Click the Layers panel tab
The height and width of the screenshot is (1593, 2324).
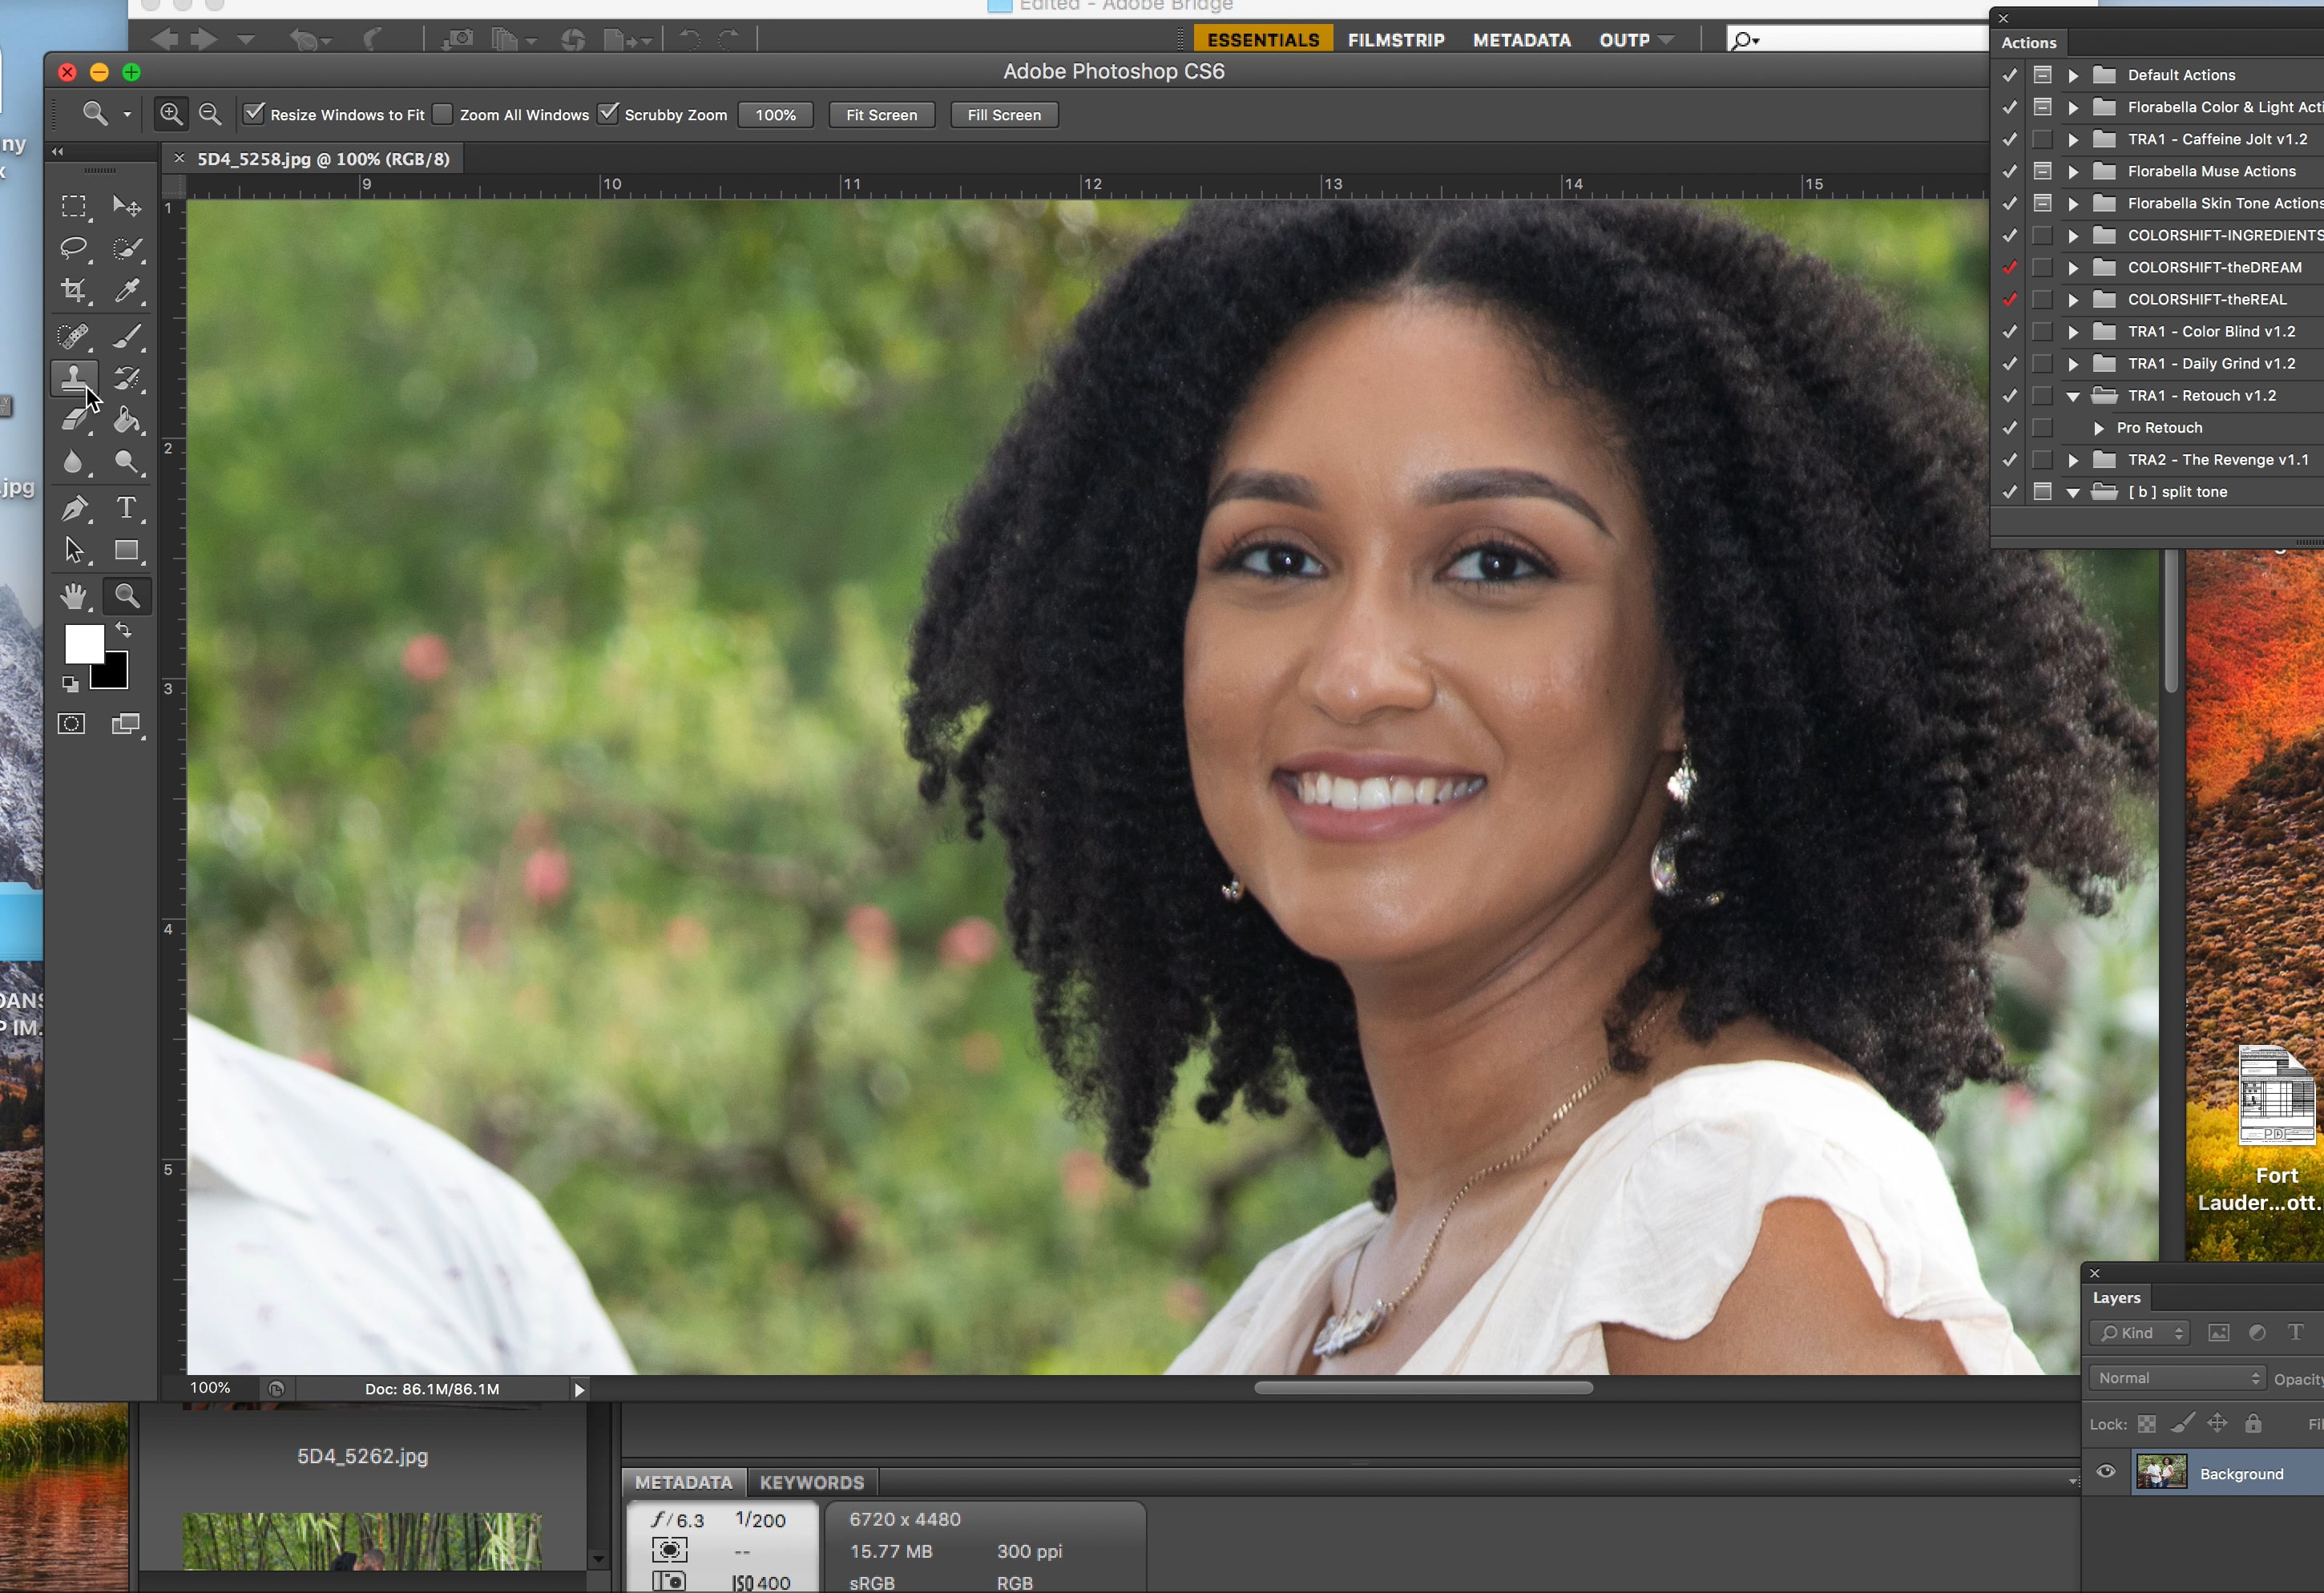2117,1298
